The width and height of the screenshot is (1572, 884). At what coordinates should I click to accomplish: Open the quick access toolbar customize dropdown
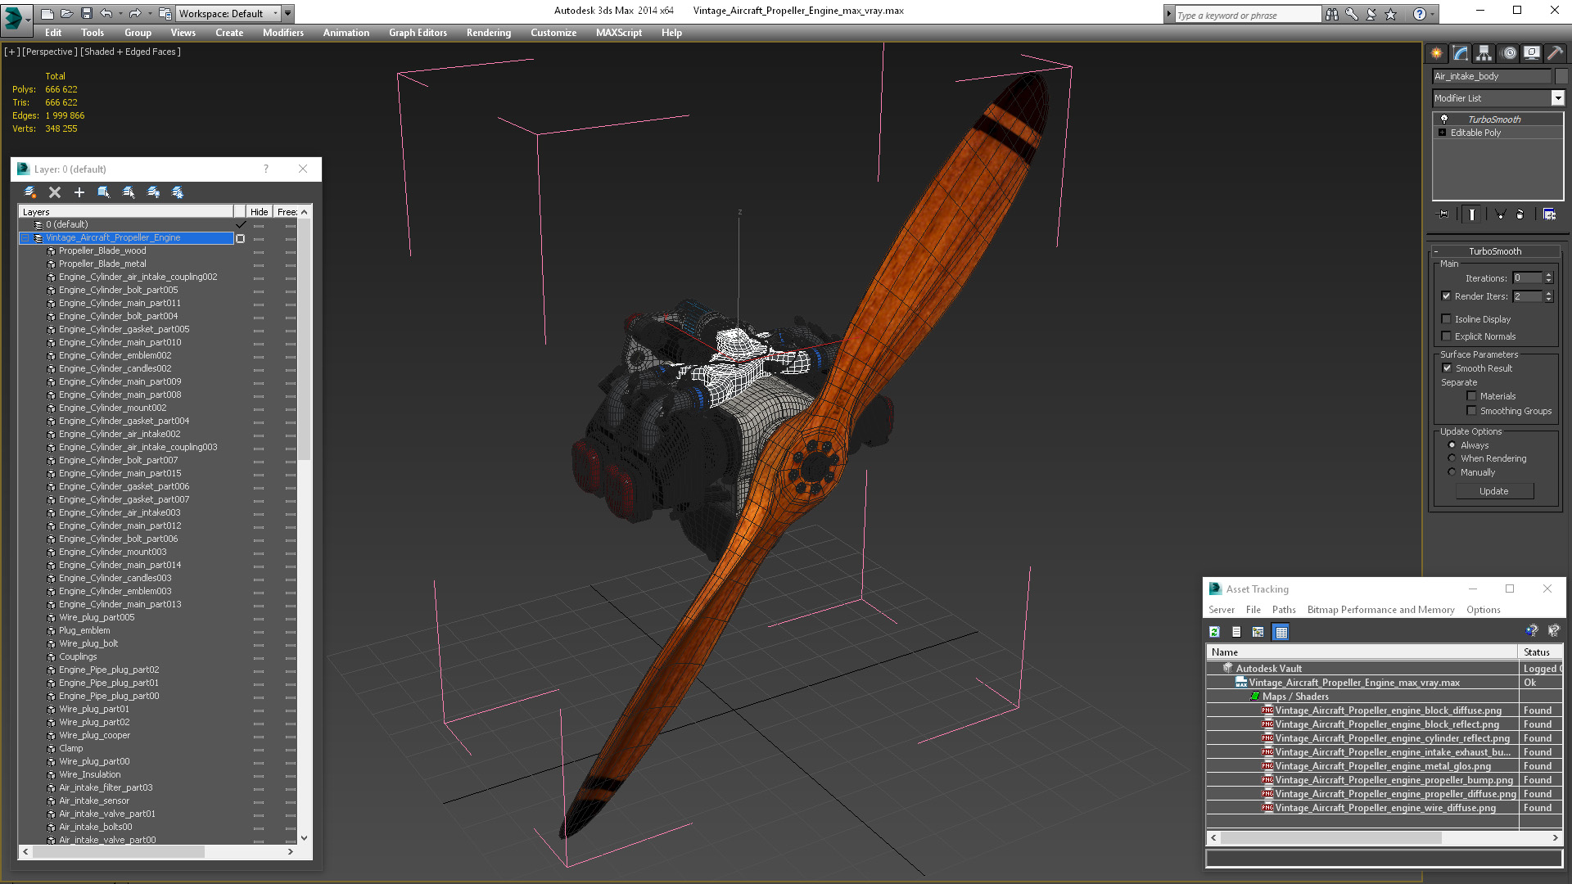coord(288,13)
